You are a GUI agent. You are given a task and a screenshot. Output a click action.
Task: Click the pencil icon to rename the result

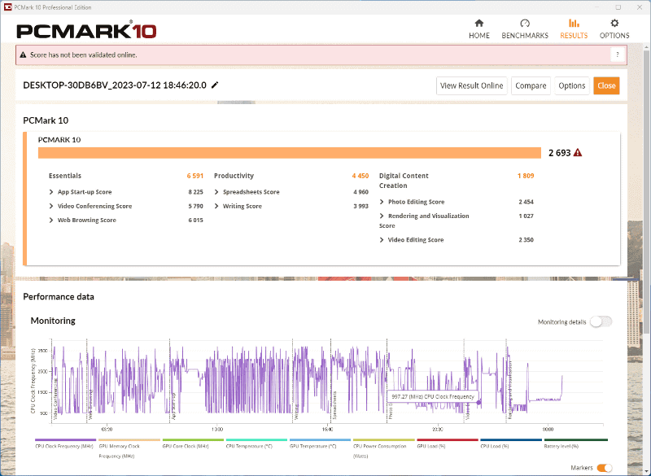(213, 85)
